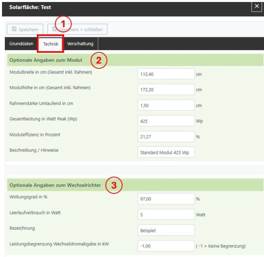The width and height of the screenshot is (264, 257).
Task: Click the Bezeichnung field containing Beispiel
Action: pyautogui.click(x=166, y=230)
